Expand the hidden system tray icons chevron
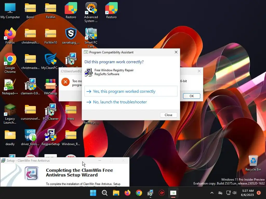 [212, 193]
